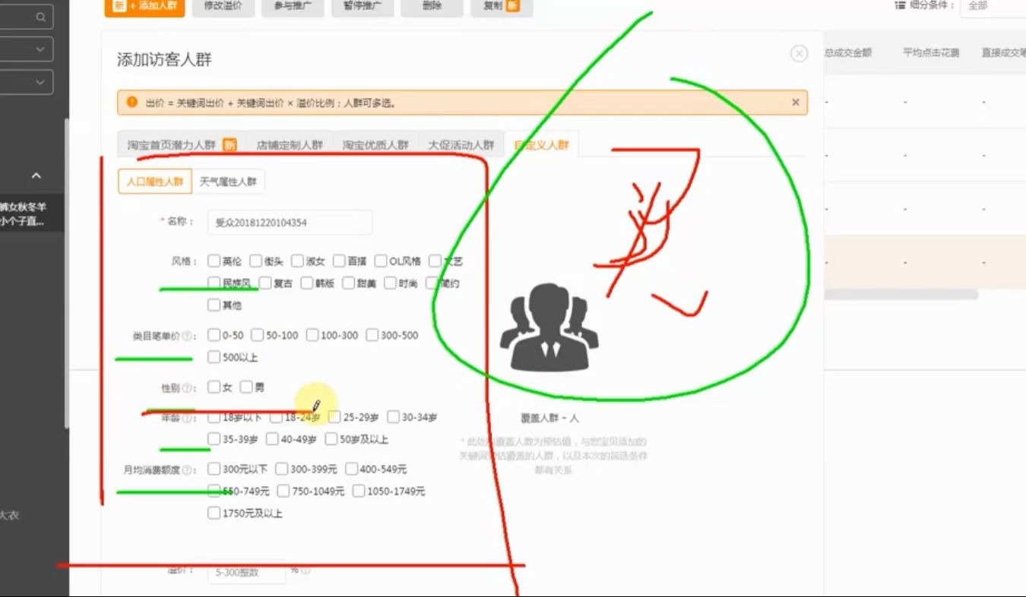The image size is (1026, 597).
Task: Dismiss the orange bidding formula notice
Action: pyautogui.click(x=796, y=102)
